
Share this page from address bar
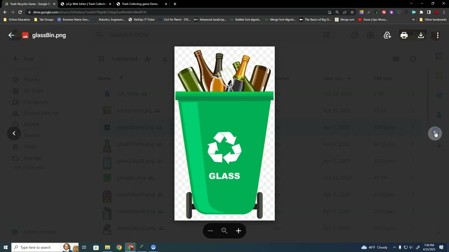[344, 12]
